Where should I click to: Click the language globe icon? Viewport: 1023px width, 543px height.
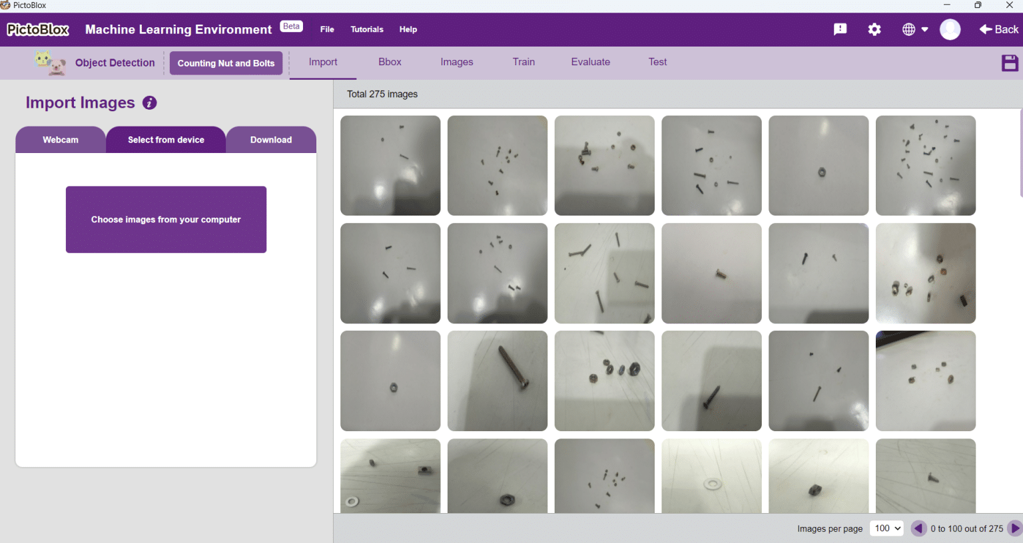(x=909, y=29)
